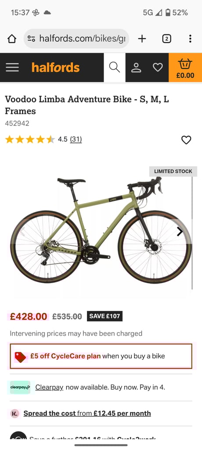
Task: Tap the green bike product image
Action: pyautogui.click(x=101, y=230)
